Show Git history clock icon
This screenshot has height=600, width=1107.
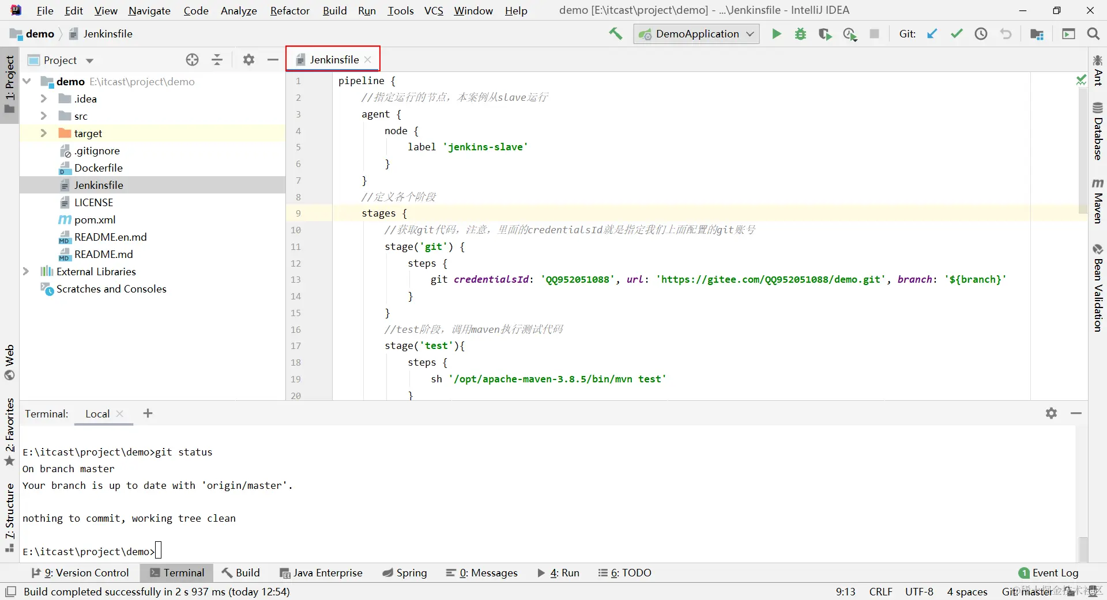coord(981,34)
